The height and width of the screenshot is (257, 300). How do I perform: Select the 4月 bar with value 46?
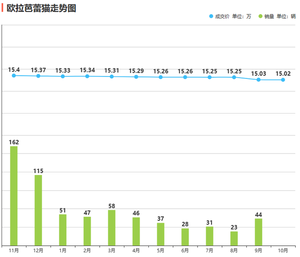(136, 231)
